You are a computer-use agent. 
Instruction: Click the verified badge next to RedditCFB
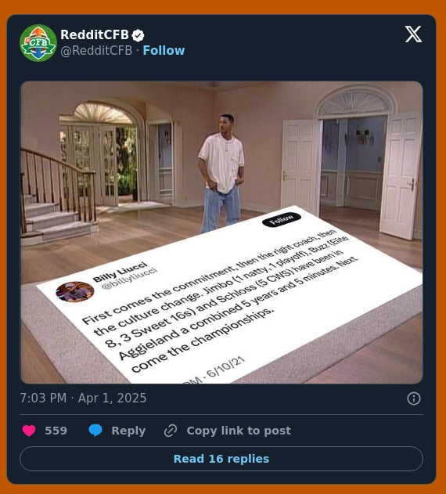(x=138, y=35)
